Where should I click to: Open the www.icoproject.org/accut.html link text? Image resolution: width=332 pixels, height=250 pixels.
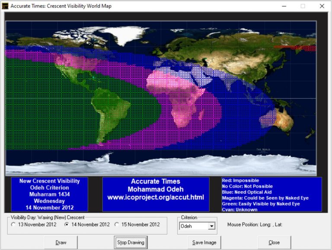click(x=155, y=197)
